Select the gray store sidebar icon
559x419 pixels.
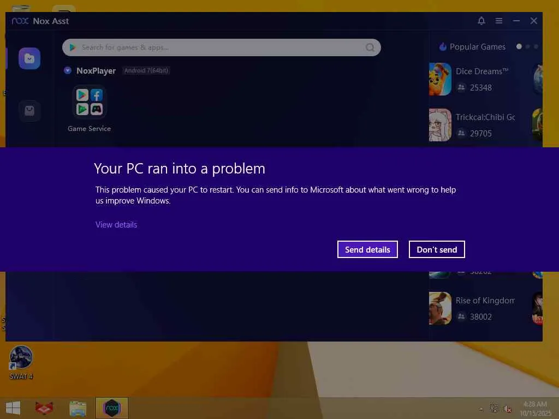(29, 111)
